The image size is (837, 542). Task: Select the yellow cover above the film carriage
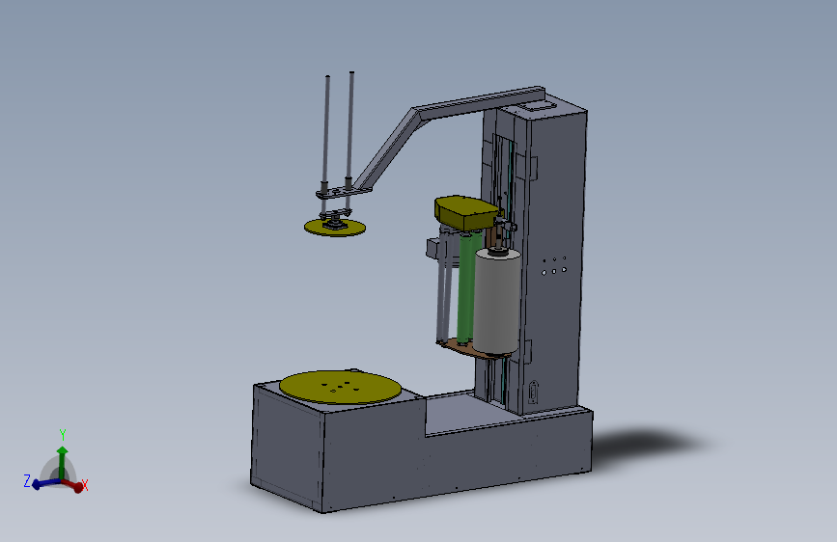point(466,212)
